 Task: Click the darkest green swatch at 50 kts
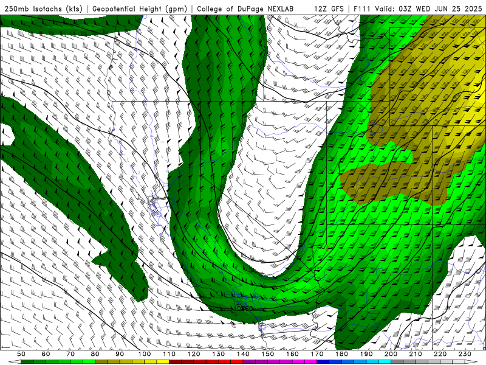click(27, 362)
